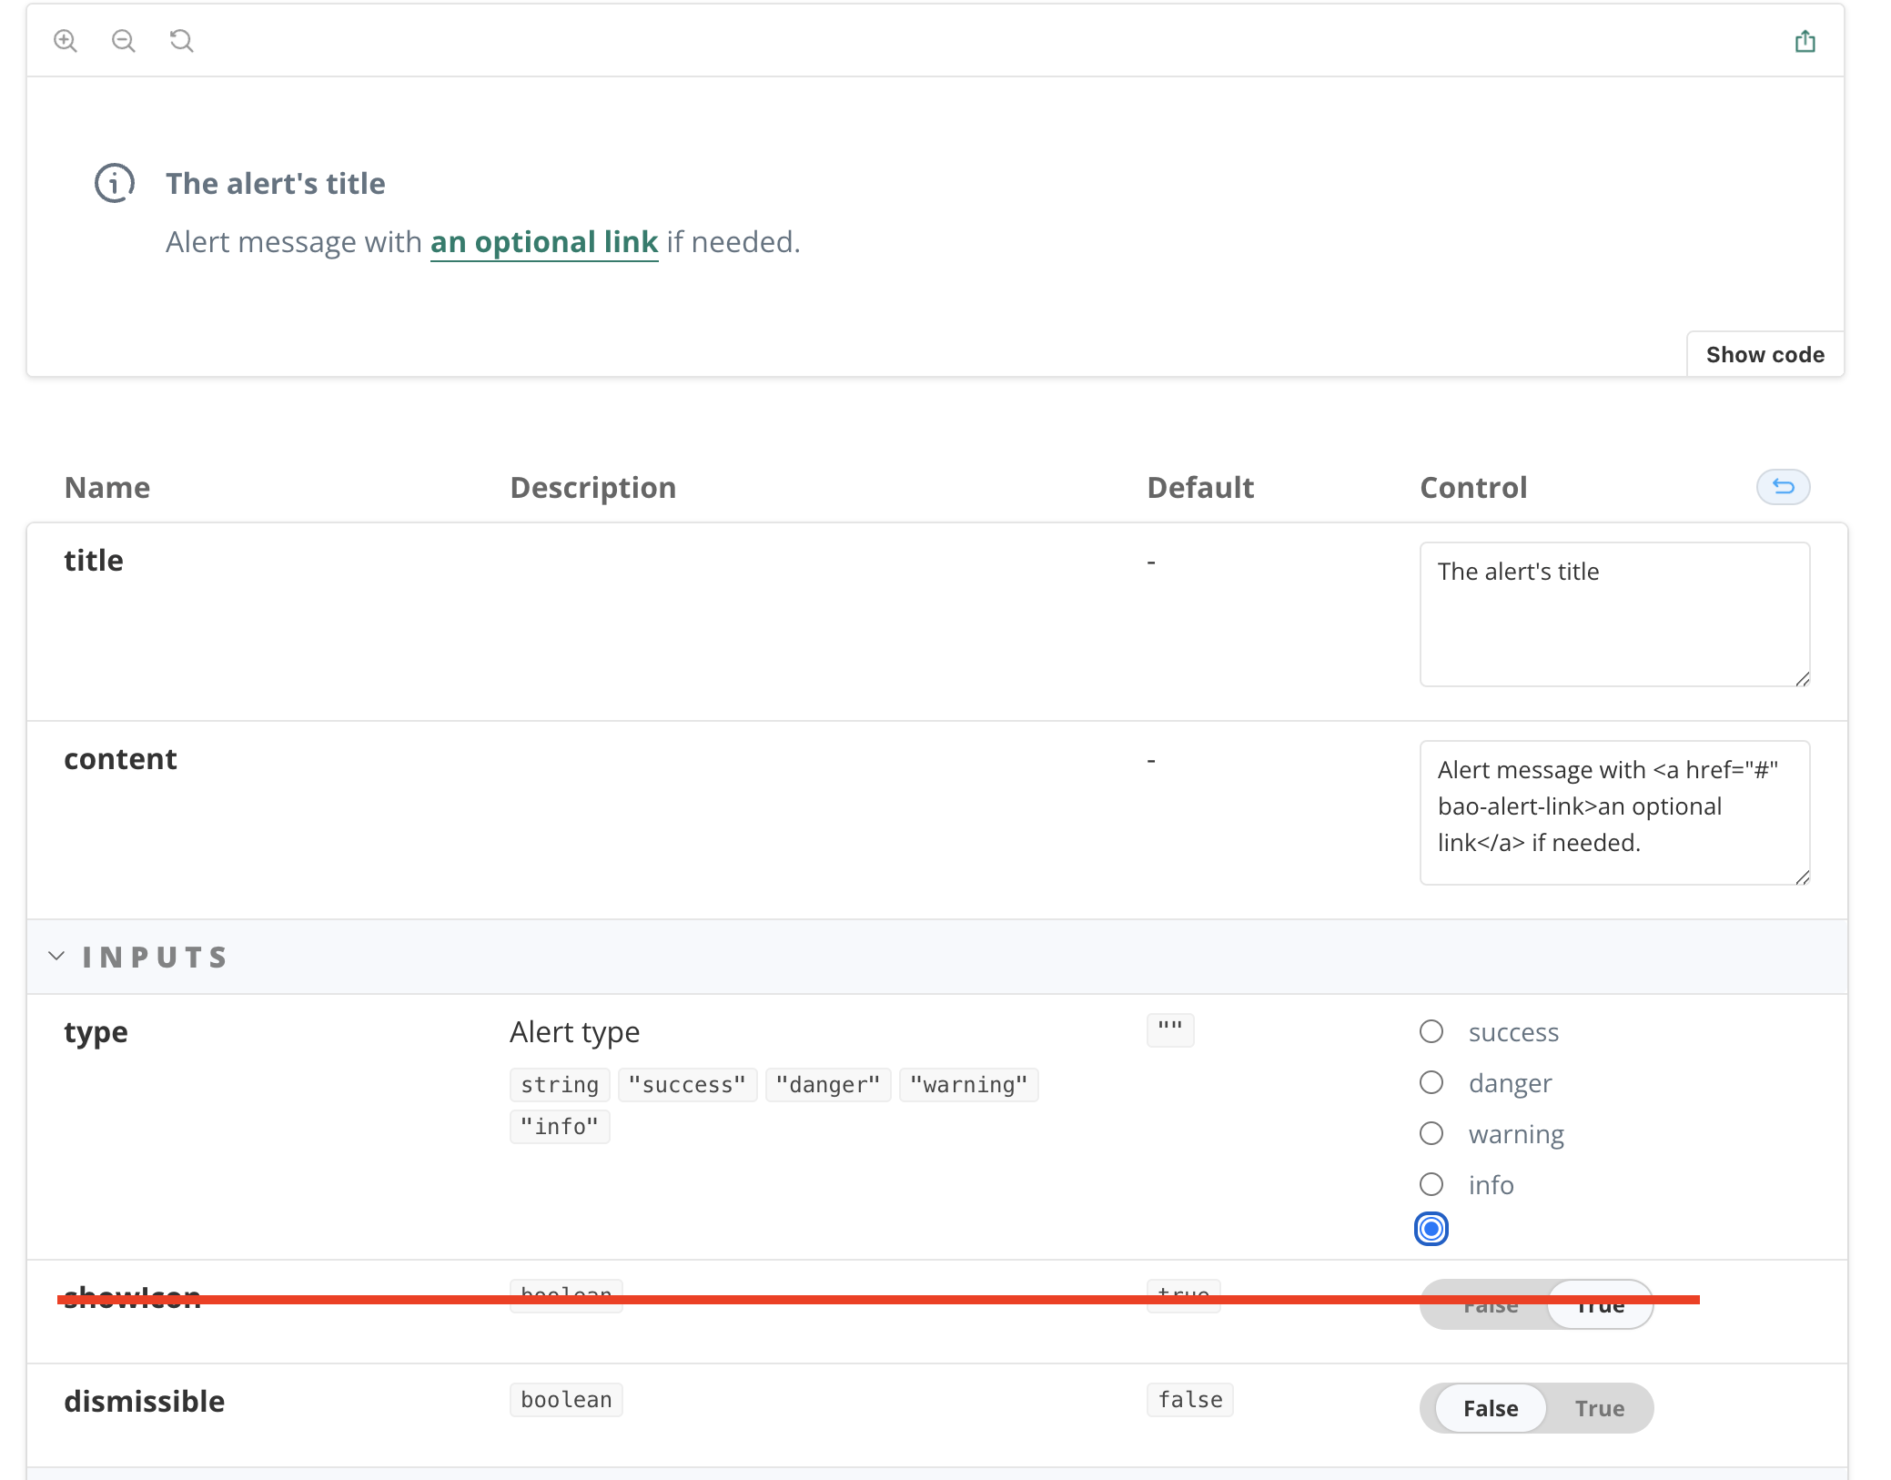Image resolution: width=1891 pixels, height=1480 pixels.
Task: Select the warning alert type
Action: point(1431,1133)
